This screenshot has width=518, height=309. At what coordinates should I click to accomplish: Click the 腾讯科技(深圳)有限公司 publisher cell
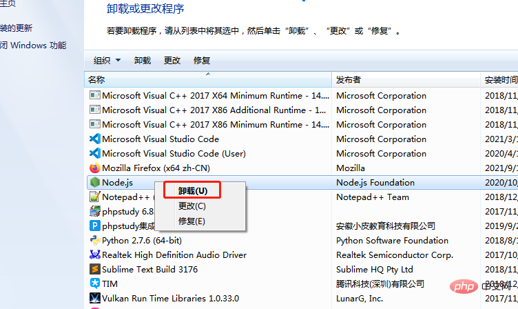pyautogui.click(x=380, y=284)
